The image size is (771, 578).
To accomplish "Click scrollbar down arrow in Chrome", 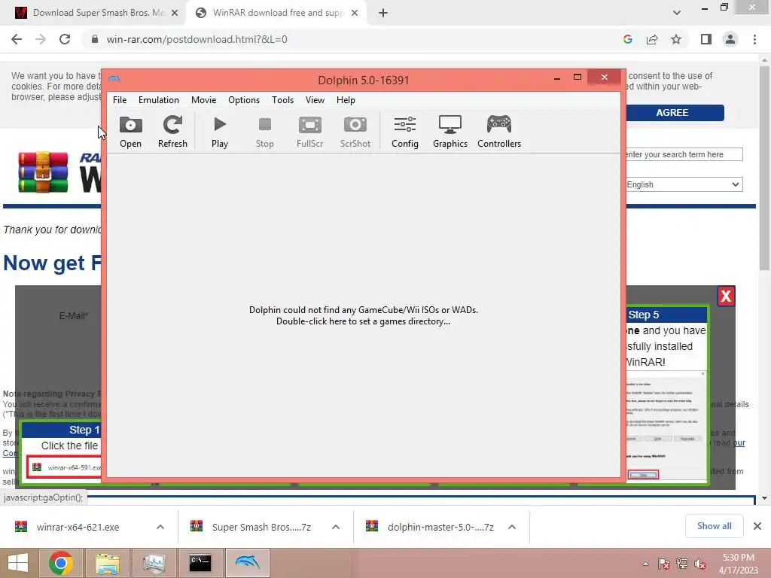I will tap(764, 498).
